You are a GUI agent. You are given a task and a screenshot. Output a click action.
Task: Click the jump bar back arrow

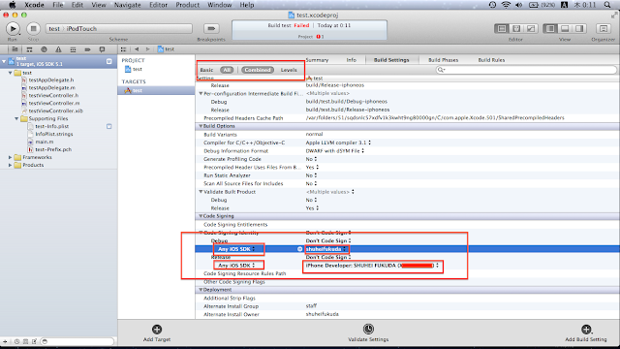[137, 49]
